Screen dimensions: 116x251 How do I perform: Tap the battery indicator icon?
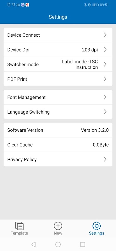(x=96, y=5)
